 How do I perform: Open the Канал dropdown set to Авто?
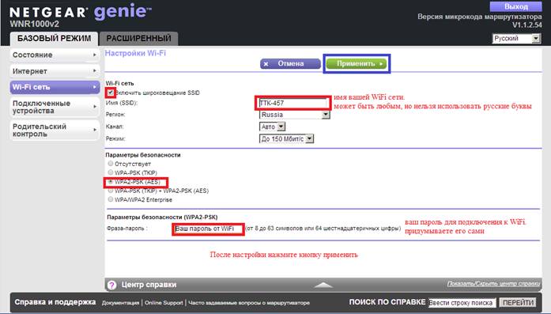(272, 127)
